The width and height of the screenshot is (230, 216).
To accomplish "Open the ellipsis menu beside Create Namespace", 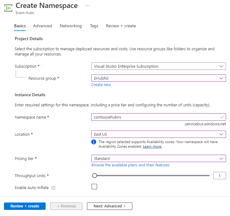I will click(x=88, y=6).
